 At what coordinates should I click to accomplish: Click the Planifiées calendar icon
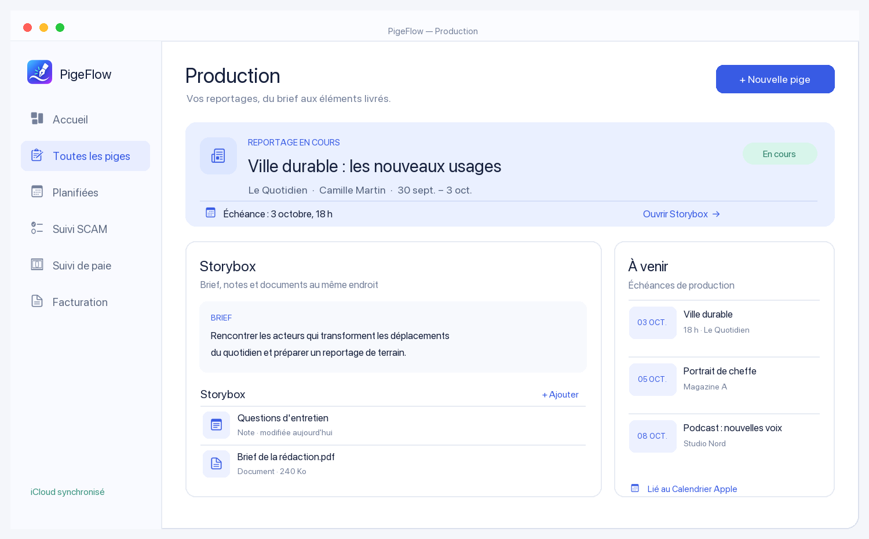(x=37, y=192)
